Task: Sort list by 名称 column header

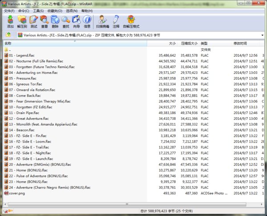Action: (8, 44)
